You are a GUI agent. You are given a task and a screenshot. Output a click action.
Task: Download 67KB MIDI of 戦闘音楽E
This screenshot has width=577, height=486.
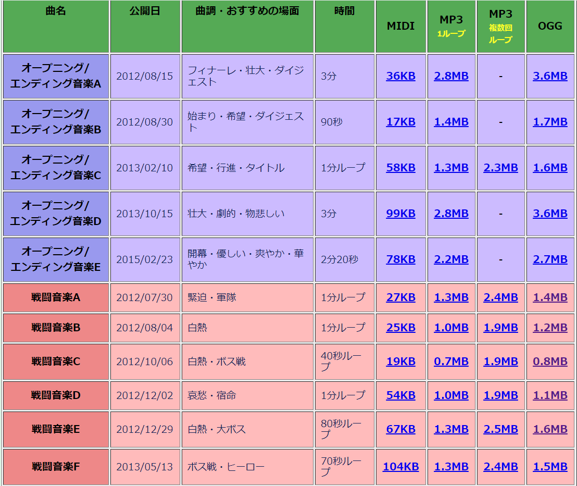(401, 429)
